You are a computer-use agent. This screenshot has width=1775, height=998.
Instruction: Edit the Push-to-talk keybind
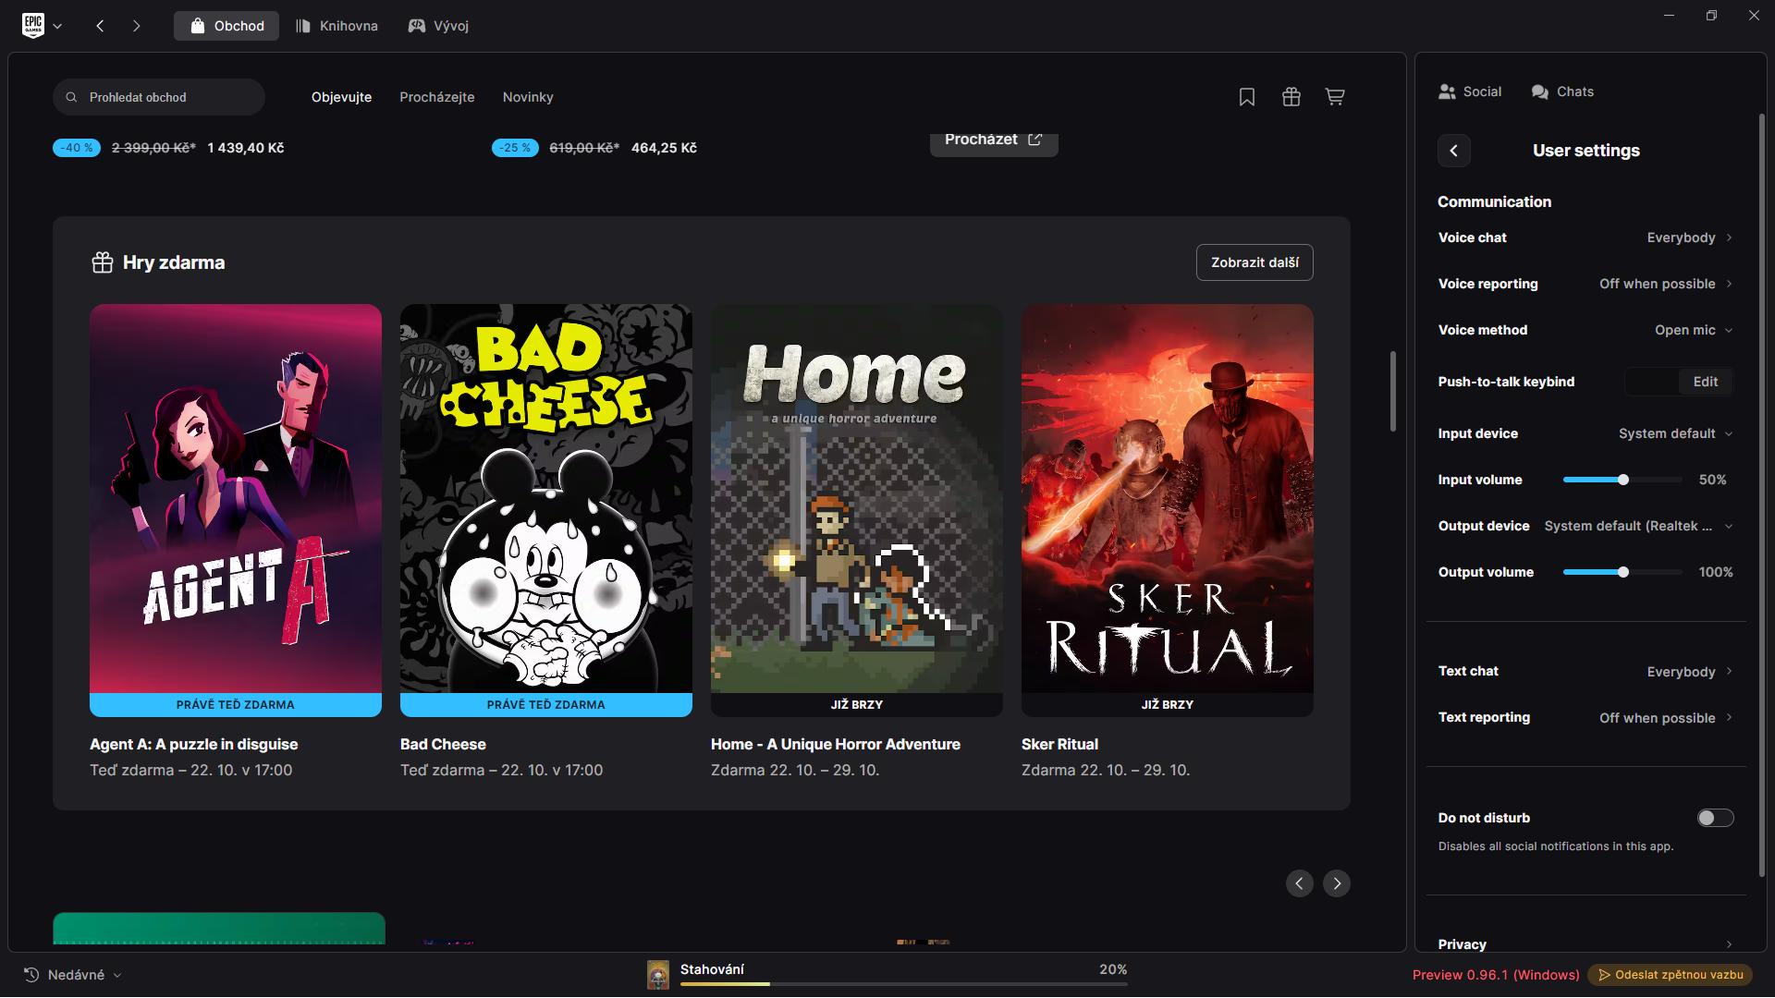[x=1706, y=382]
